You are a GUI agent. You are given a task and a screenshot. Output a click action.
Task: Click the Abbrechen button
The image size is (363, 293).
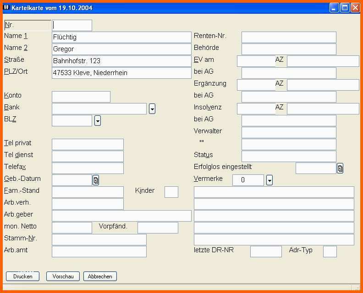(100, 276)
